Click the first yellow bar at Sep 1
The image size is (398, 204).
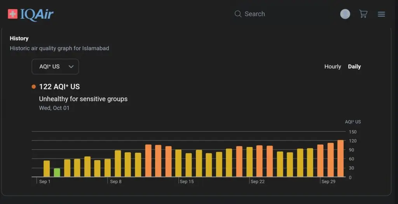(x=47, y=169)
